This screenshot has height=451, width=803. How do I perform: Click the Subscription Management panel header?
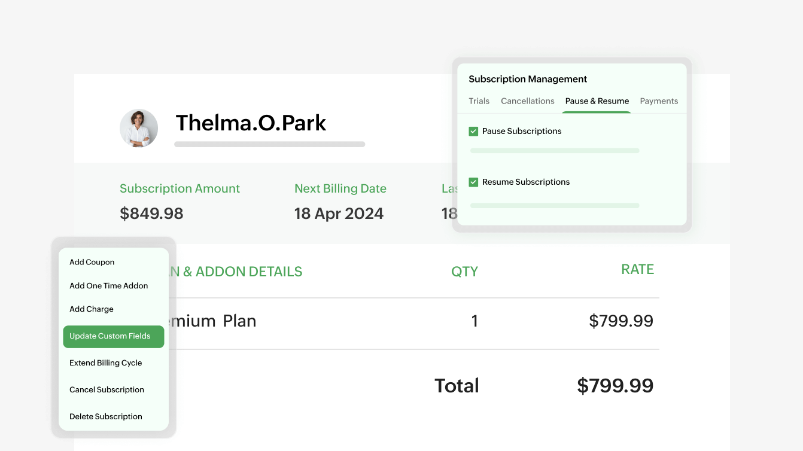pyautogui.click(x=528, y=79)
